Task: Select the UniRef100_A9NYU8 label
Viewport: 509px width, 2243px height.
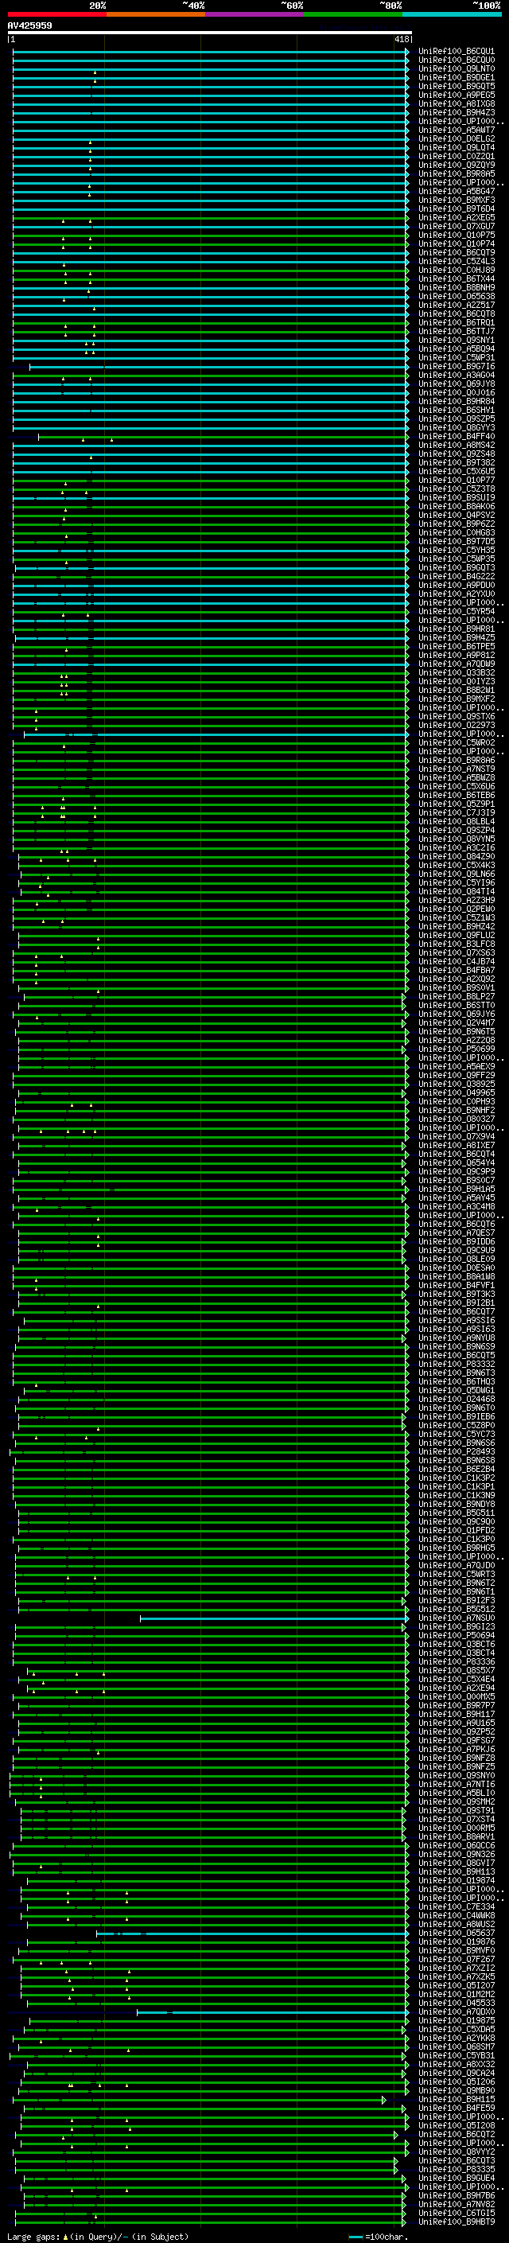Action: pyautogui.click(x=456, y=1338)
